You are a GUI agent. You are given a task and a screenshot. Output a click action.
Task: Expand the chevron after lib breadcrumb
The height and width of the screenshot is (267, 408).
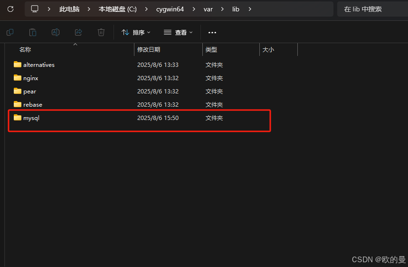click(250, 9)
